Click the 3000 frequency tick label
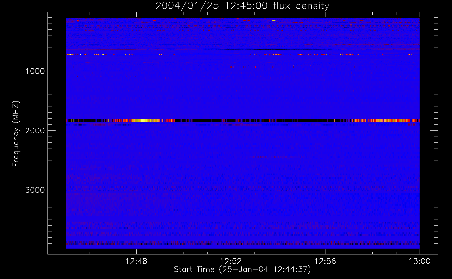The width and height of the screenshot is (452, 279). click(x=35, y=190)
